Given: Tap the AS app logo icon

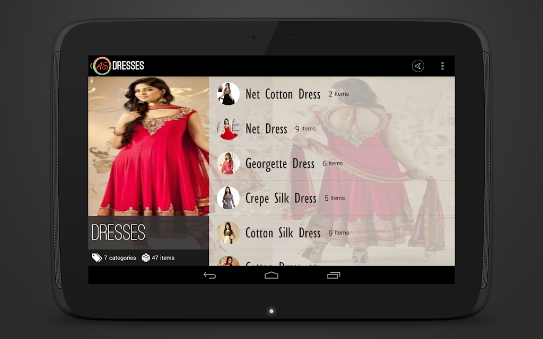Looking at the screenshot, I should (x=102, y=66).
